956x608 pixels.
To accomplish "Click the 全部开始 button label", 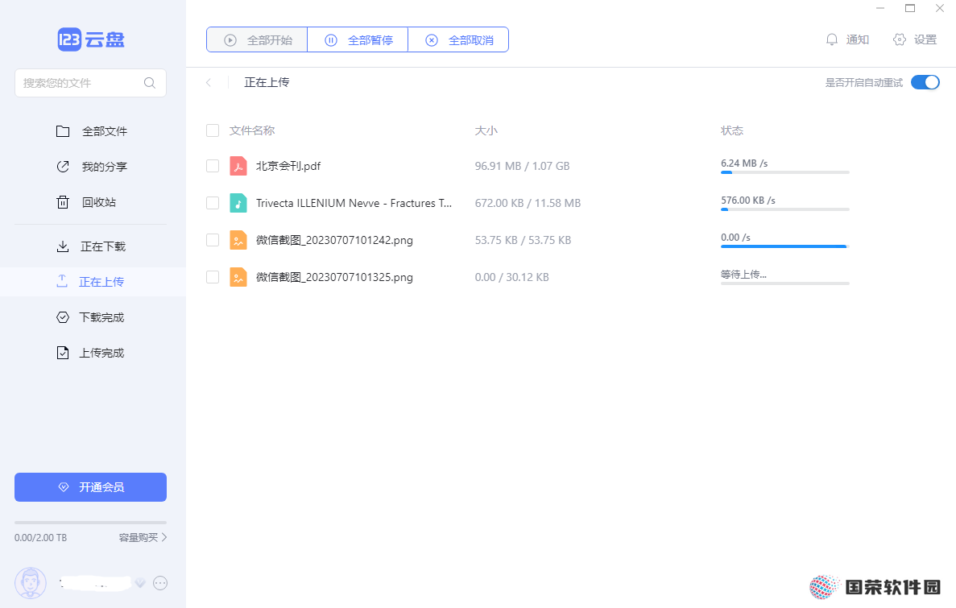I will point(270,40).
